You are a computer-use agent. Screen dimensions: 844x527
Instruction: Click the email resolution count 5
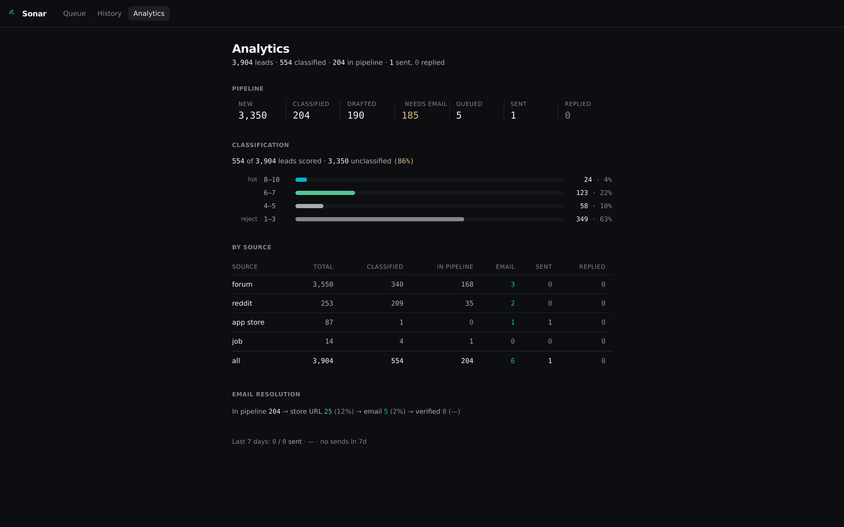click(386, 411)
